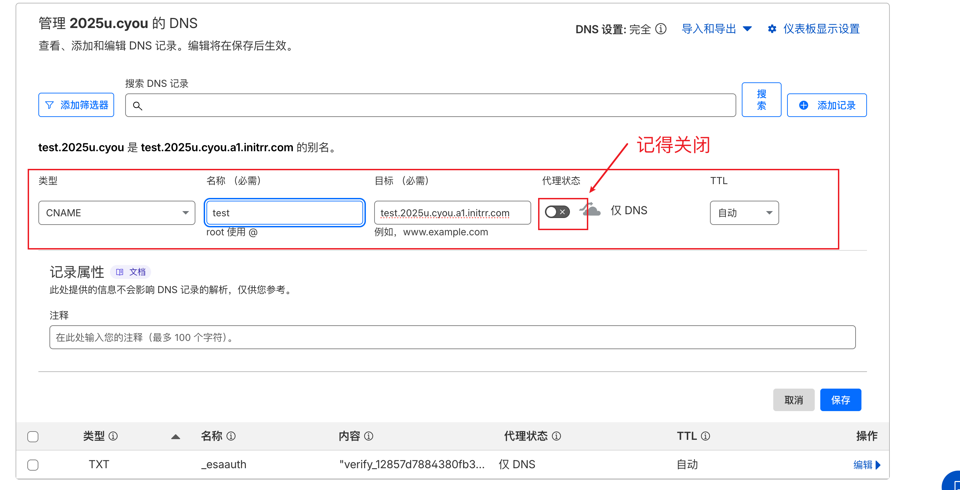Click the DNS settings info icon
This screenshot has width=960, height=490.
tap(661, 29)
